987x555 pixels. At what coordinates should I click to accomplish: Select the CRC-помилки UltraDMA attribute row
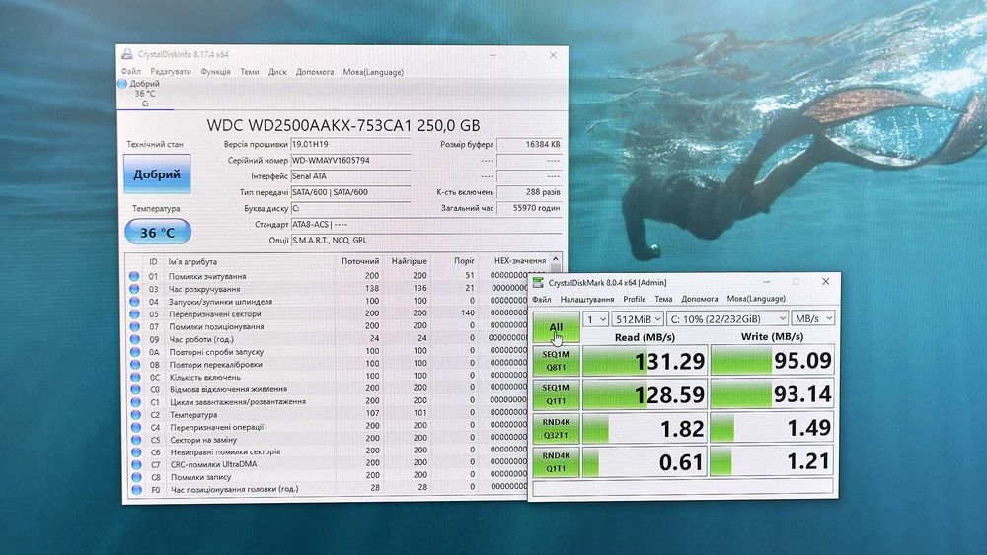click(329, 464)
